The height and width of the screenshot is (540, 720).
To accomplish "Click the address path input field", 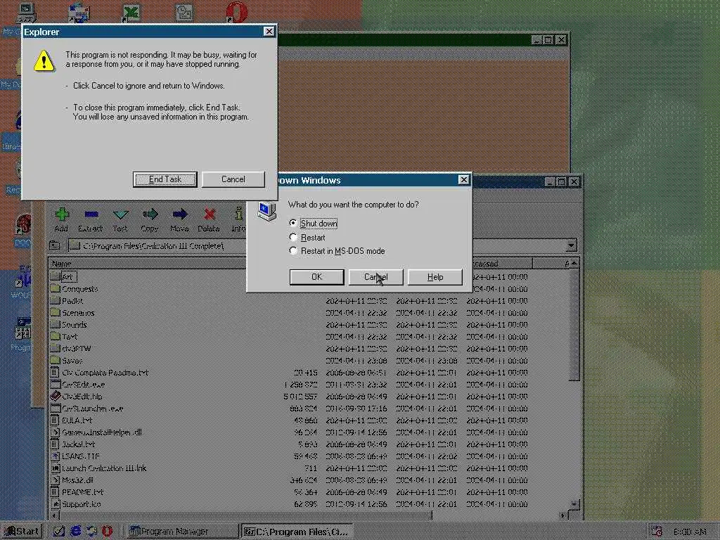I will point(317,245).
